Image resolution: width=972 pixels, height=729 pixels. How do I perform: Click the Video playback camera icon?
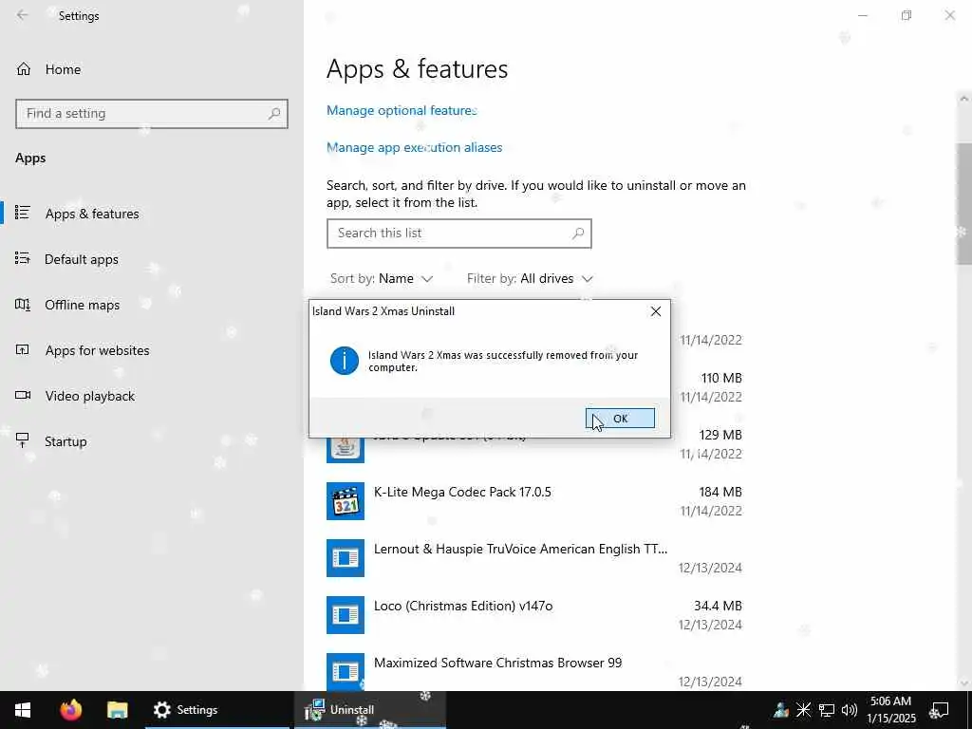23,395
